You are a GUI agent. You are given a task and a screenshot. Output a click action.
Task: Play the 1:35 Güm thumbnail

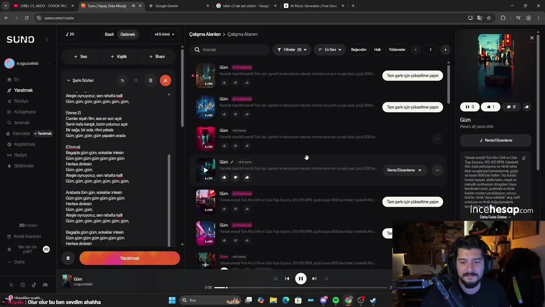206,170
